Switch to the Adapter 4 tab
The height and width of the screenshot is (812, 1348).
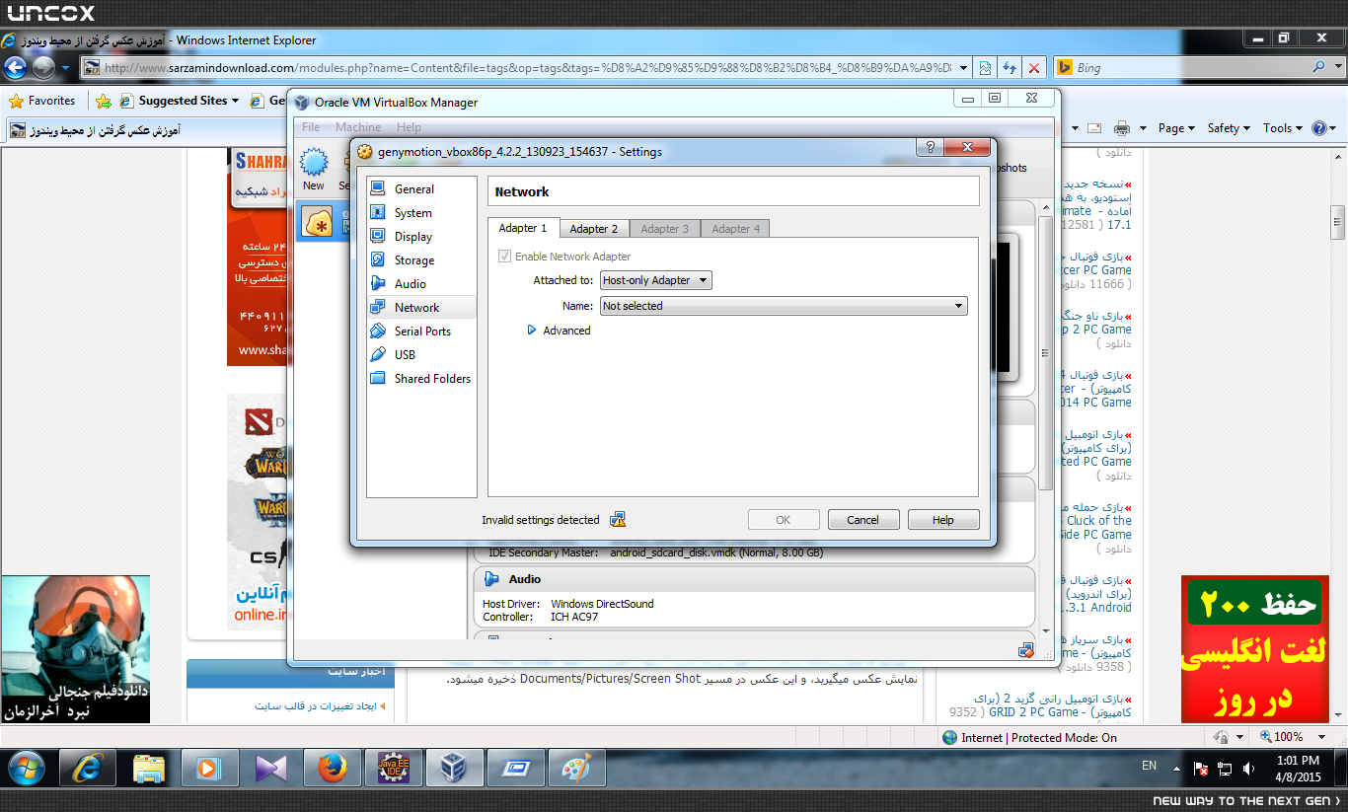[736, 229]
